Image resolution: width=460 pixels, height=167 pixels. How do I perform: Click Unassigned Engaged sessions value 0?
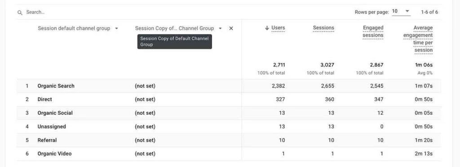382,127
